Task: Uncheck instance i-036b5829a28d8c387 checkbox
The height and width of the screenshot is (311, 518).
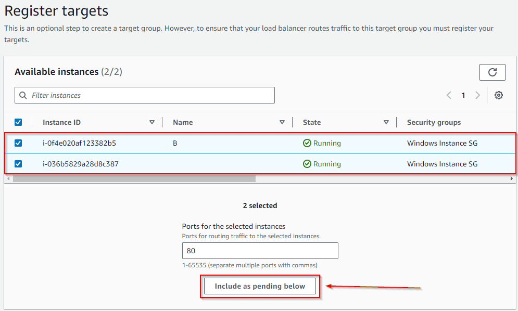Action: point(18,164)
